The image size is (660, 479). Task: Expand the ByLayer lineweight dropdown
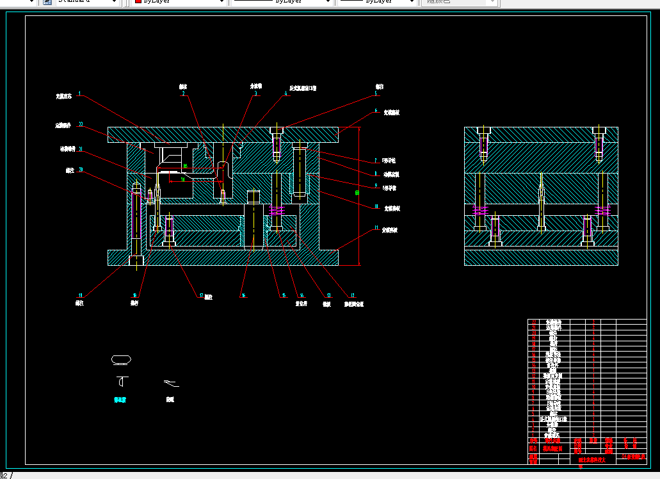[412, 2]
